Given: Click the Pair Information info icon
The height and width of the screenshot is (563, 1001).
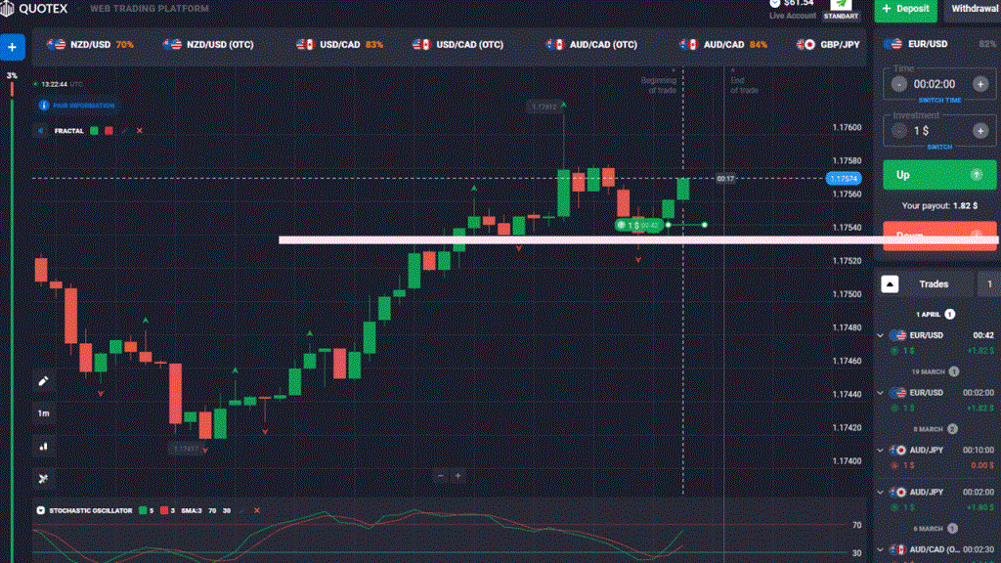Looking at the screenshot, I should tap(43, 106).
